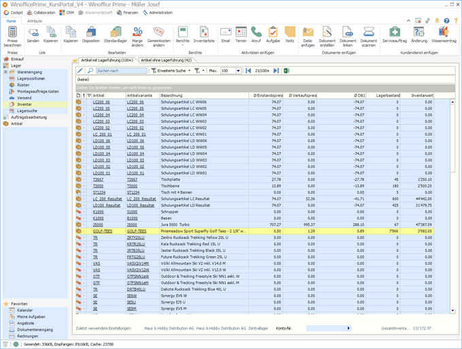462x349 pixels.
Task: Click Dokument erstellen icon
Action: point(327,32)
